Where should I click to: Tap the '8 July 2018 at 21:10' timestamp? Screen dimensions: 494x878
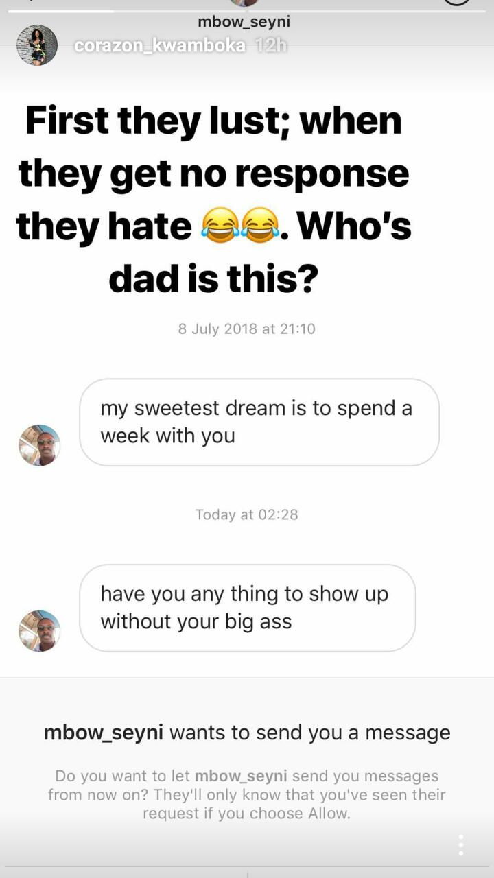pyautogui.click(x=247, y=329)
